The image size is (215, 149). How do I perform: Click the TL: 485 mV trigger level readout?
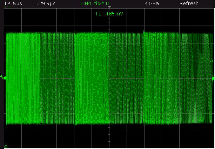(x=109, y=14)
